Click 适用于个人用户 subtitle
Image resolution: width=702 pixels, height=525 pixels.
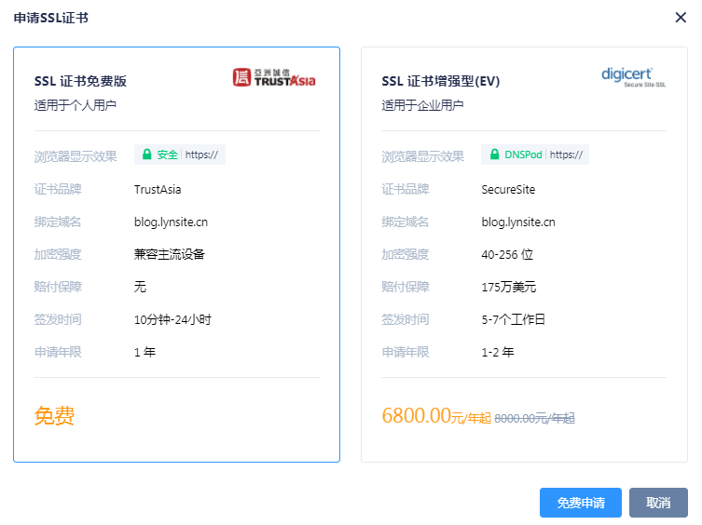(76, 105)
